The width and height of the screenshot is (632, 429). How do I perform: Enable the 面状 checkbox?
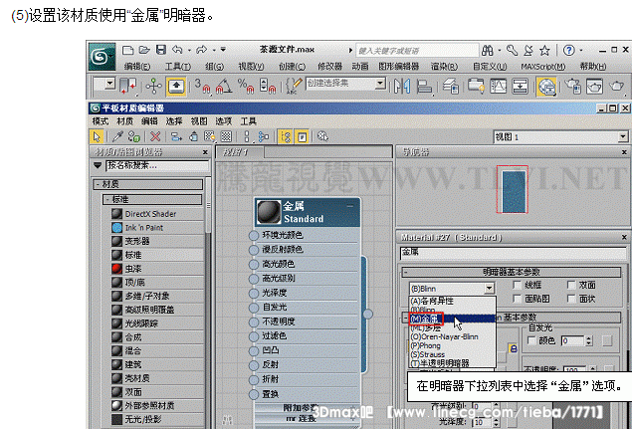(x=571, y=299)
